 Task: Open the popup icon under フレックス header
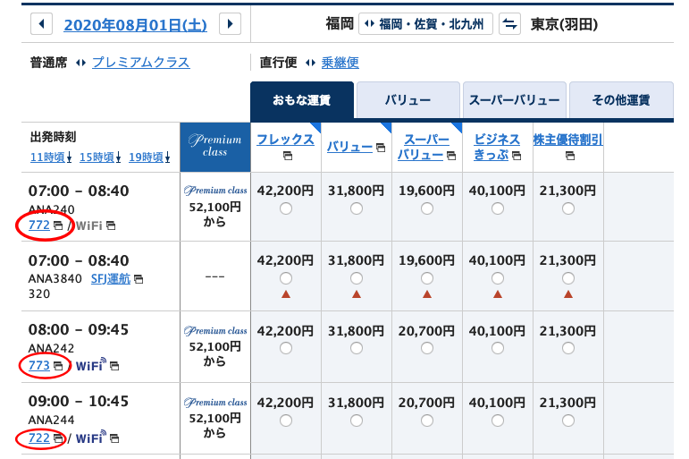pos(288,156)
